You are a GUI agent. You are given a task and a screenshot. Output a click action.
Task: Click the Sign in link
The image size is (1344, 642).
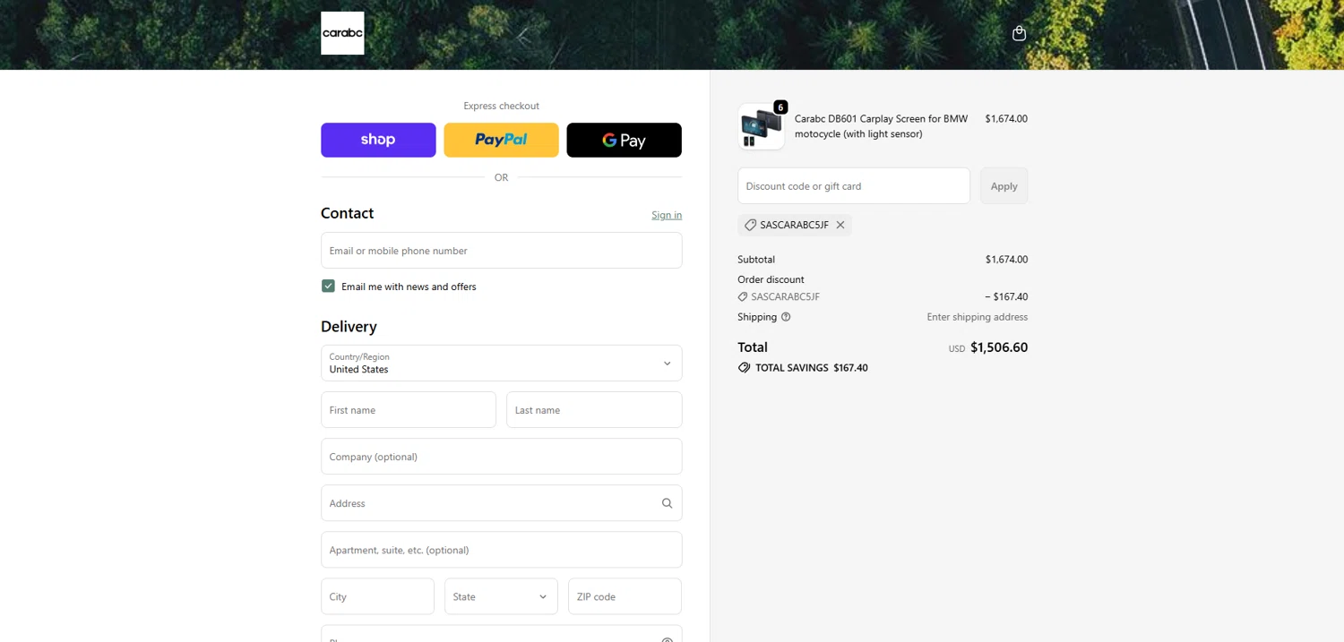point(667,215)
